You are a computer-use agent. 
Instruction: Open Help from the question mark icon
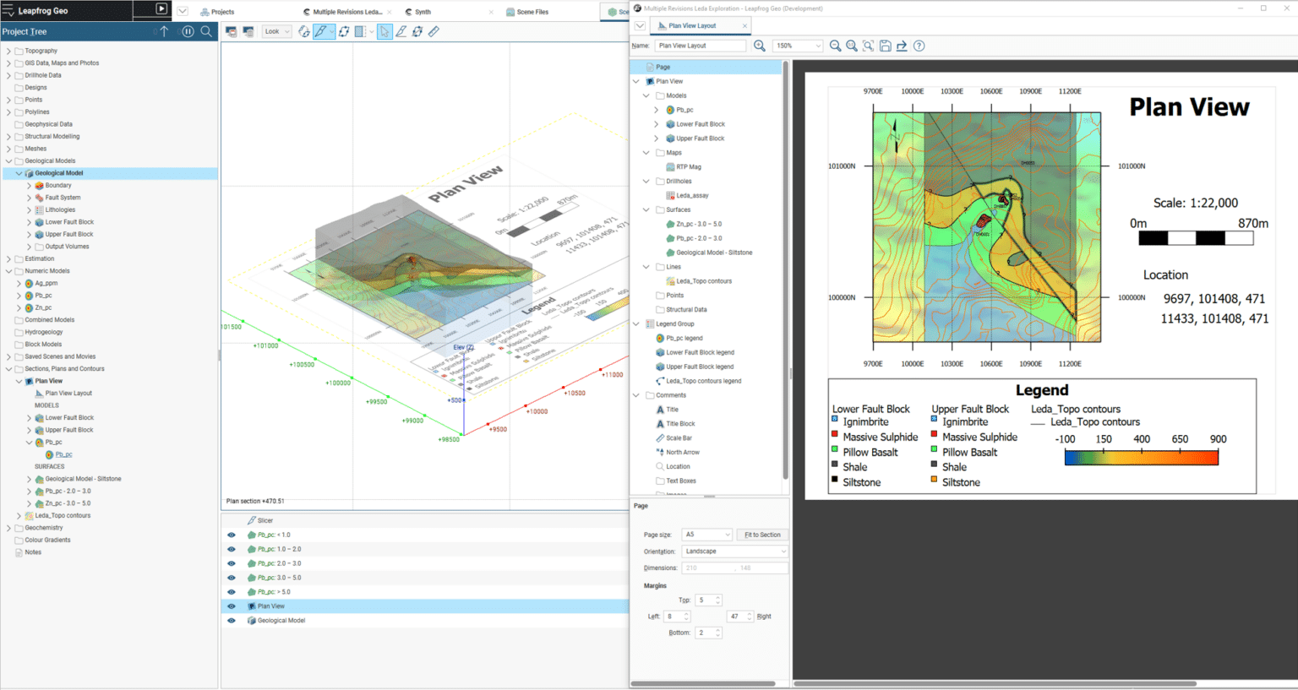pos(919,46)
